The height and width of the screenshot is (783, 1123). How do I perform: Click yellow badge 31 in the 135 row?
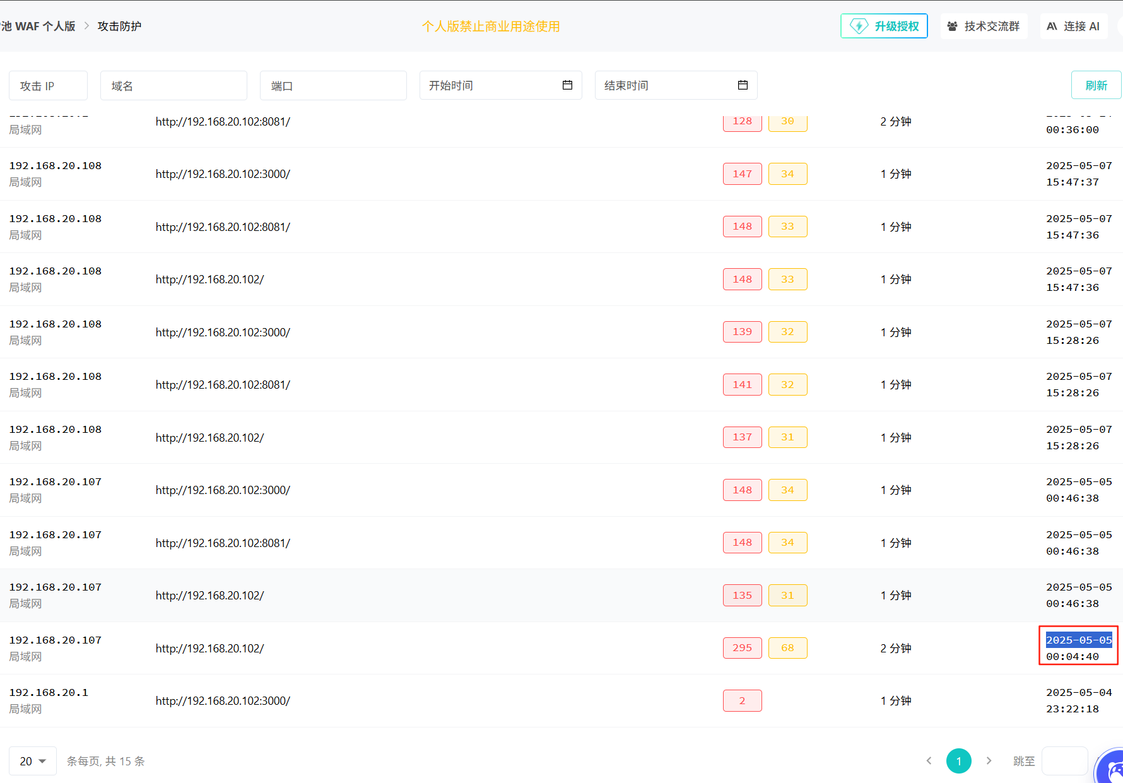tap(787, 595)
